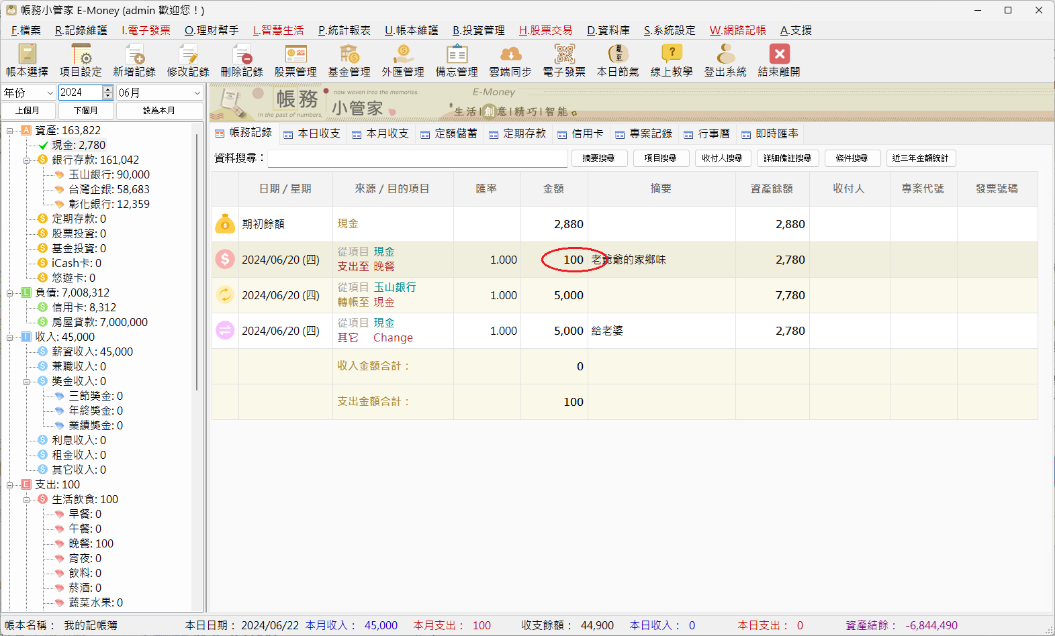1055x636 pixels.
Task: Select 玉山銀行 account in tree
Action: (109, 174)
